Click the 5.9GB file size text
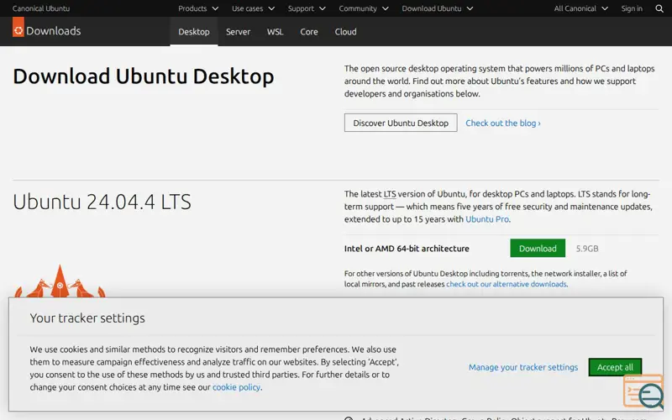The image size is (672, 420). tap(587, 249)
